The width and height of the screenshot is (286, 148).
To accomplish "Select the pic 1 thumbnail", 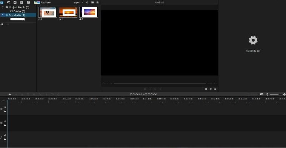I will point(48,12).
